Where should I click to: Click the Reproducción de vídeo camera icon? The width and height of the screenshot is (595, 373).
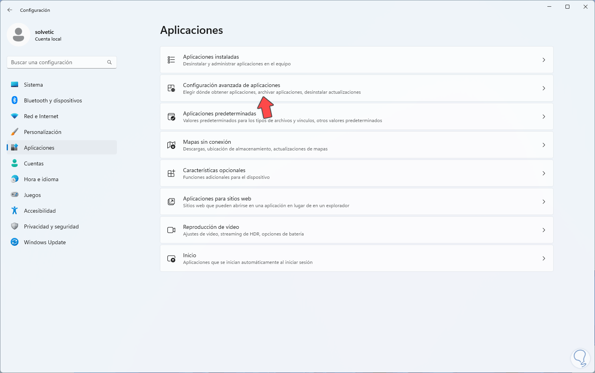click(171, 230)
